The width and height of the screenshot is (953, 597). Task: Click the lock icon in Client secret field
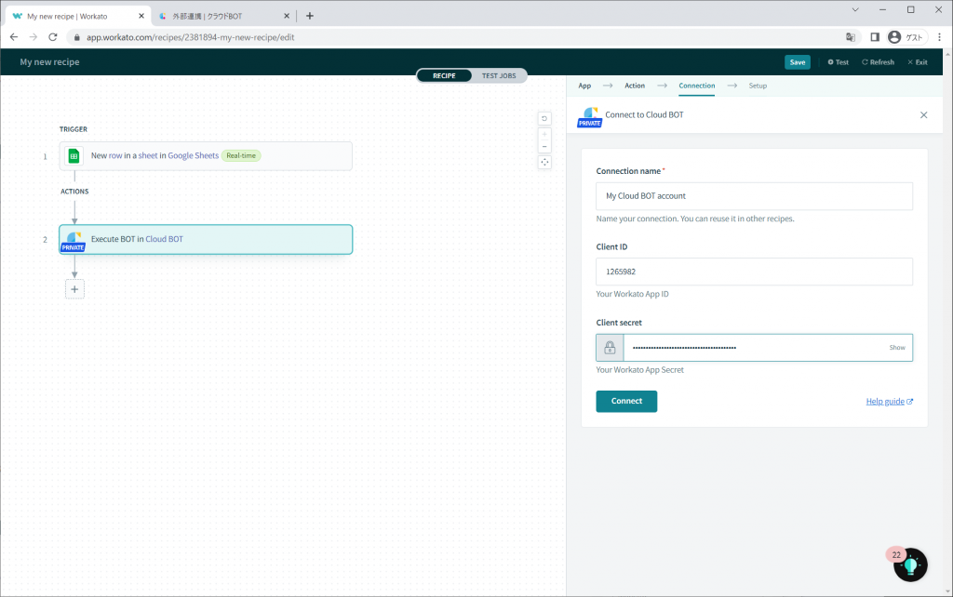610,348
